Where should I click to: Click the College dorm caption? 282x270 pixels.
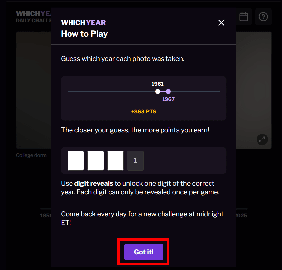tap(31, 155)
